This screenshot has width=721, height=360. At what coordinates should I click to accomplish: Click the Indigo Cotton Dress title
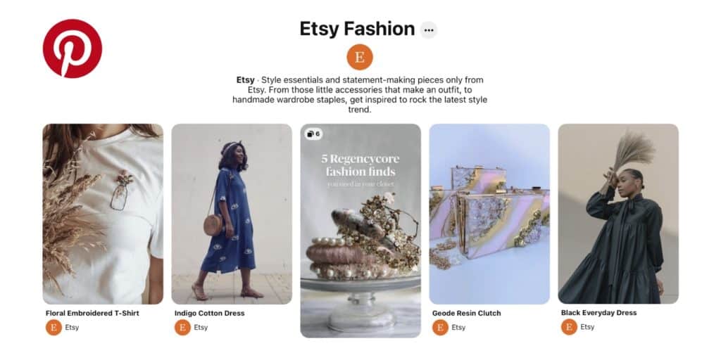coord(210,313)
